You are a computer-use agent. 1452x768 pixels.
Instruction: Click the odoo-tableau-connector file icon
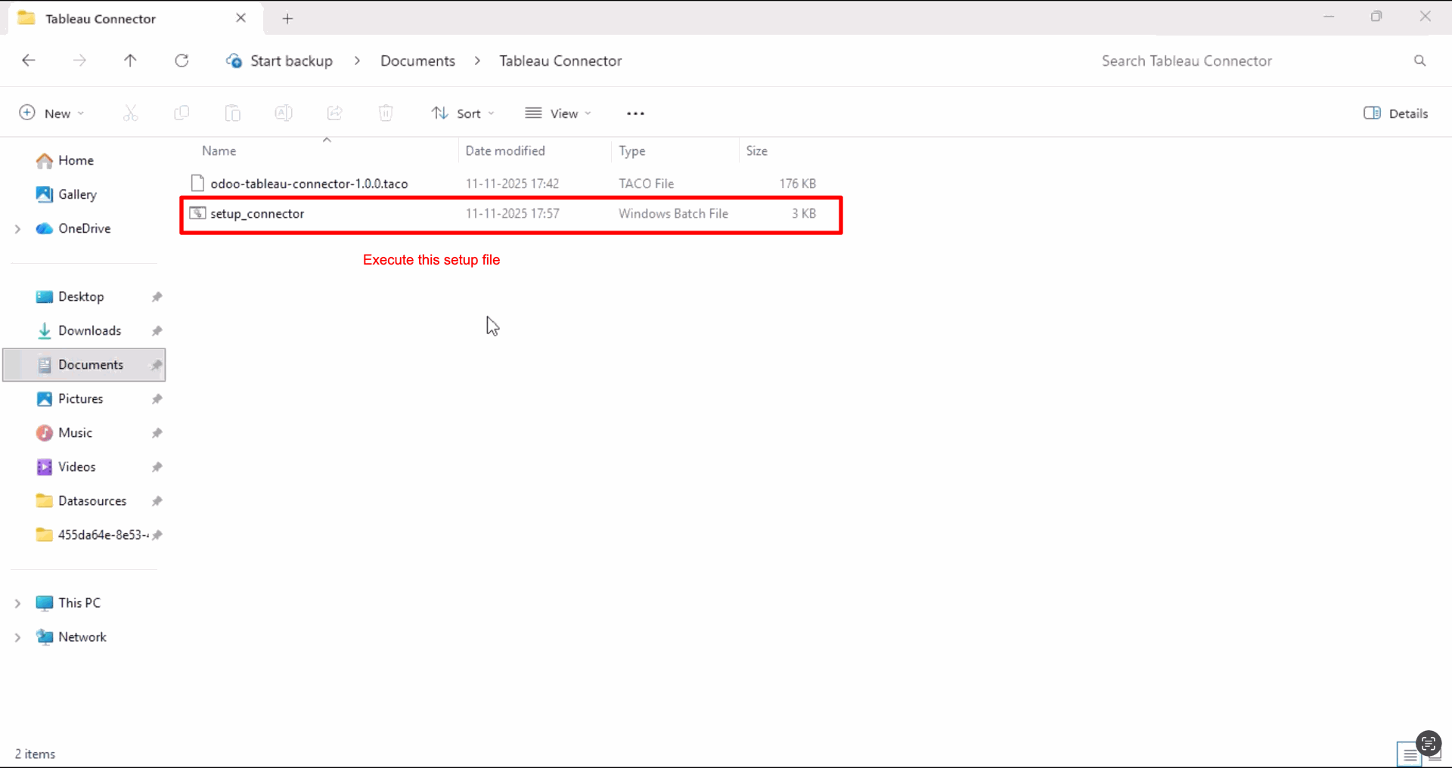click(197, 183)
